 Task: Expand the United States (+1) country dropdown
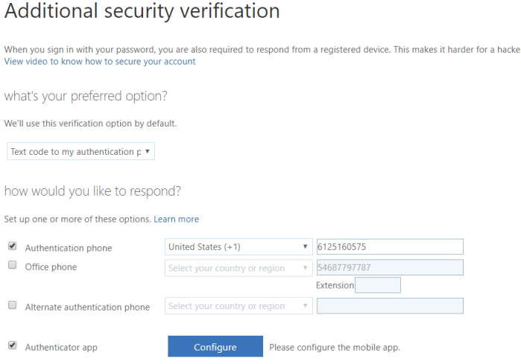click(x=238, y=247)
